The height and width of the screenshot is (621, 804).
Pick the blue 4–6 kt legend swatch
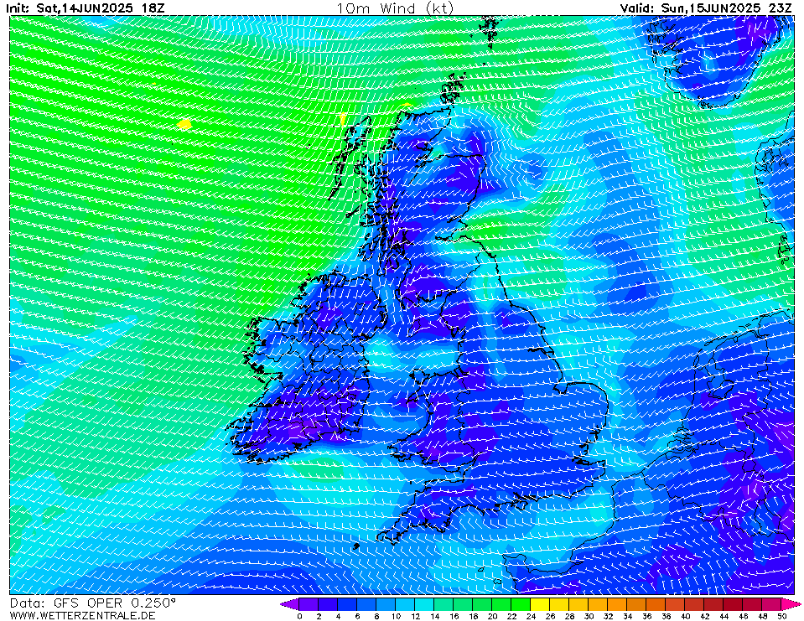pyautogui.click(x=347, y=604)
